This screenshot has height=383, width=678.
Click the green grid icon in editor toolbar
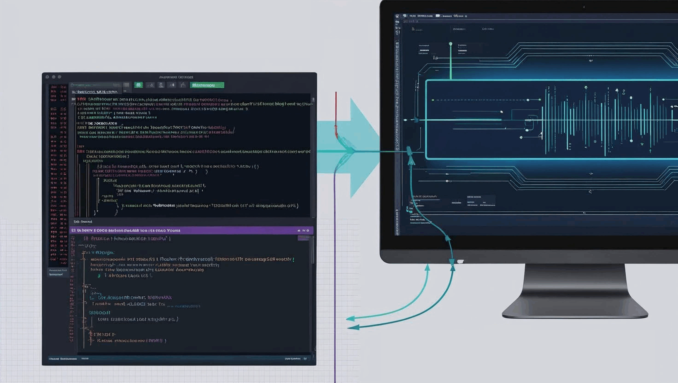click(138, 85)
